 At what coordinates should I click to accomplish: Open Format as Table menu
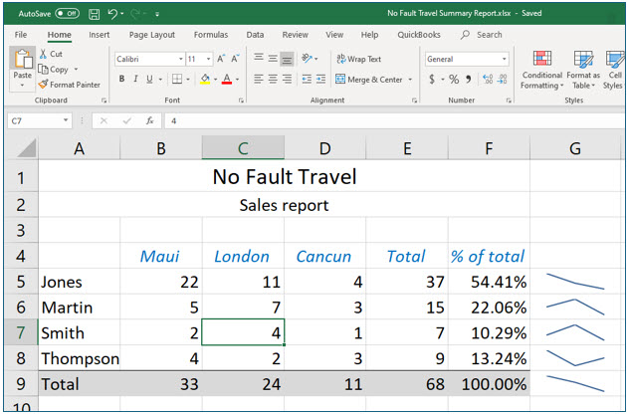[583, 70]
